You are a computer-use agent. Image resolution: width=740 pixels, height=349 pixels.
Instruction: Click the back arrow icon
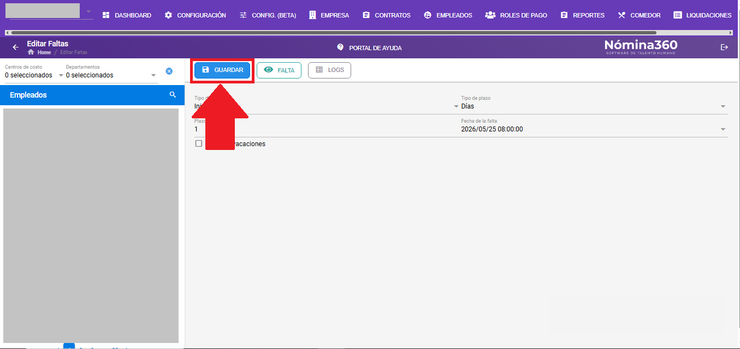[15, 47]
